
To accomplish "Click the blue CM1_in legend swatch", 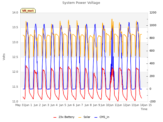I will [x=96, y=117].
